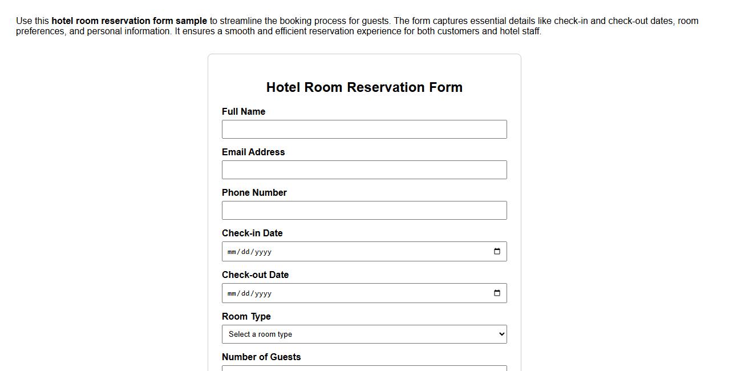The width and height of the screenshot is (729, 371).
Task: Click the month segment of check-in date
Action: [231, 251]
